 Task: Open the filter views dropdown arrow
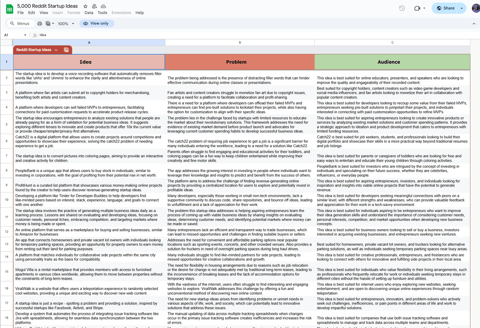pyautogui.click(x=53, y=24)
